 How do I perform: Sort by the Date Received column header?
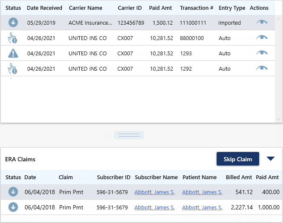pyautogui.click(x=44, y=8)
